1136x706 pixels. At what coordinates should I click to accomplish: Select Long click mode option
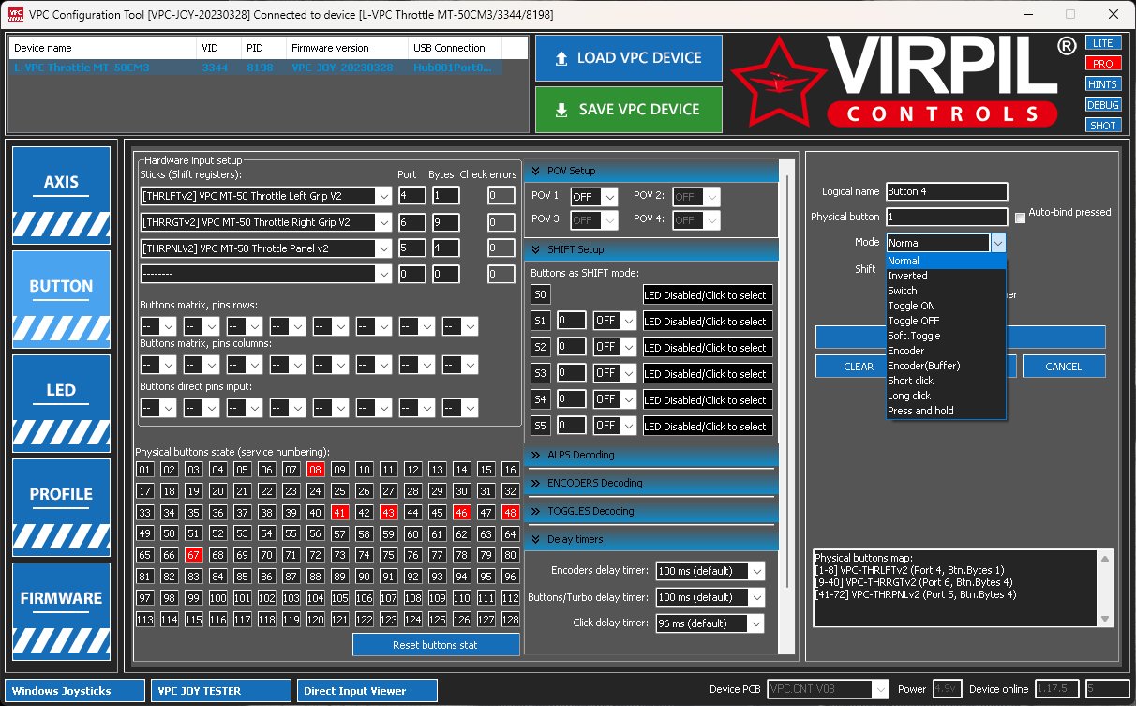point(946,396)
